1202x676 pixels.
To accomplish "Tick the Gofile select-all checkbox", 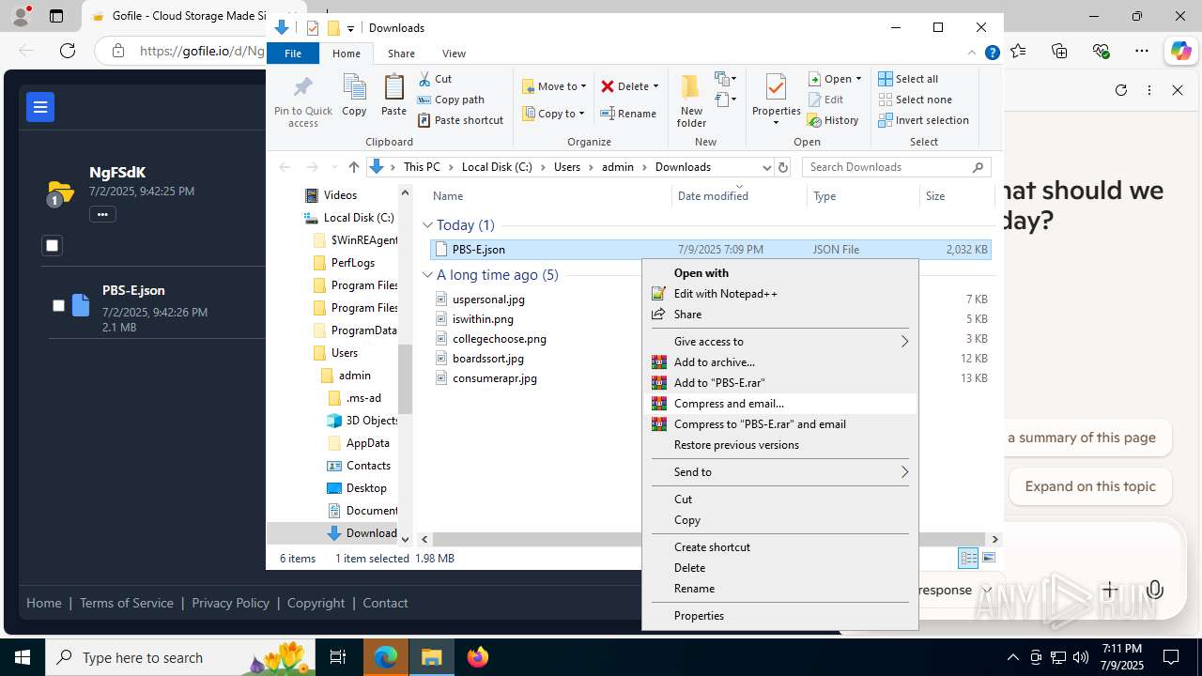I will 53,246.
